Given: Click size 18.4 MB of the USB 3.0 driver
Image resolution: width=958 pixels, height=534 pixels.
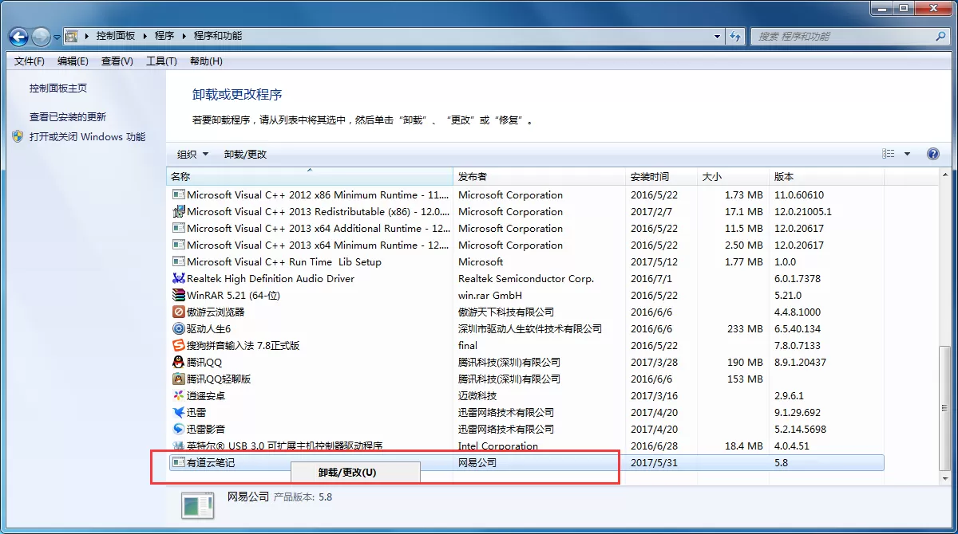Looking at the screenshot, I should [x=744, y=446].
